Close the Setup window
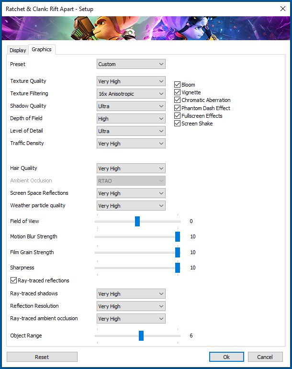The image size is (292, 369). (283, 9)
